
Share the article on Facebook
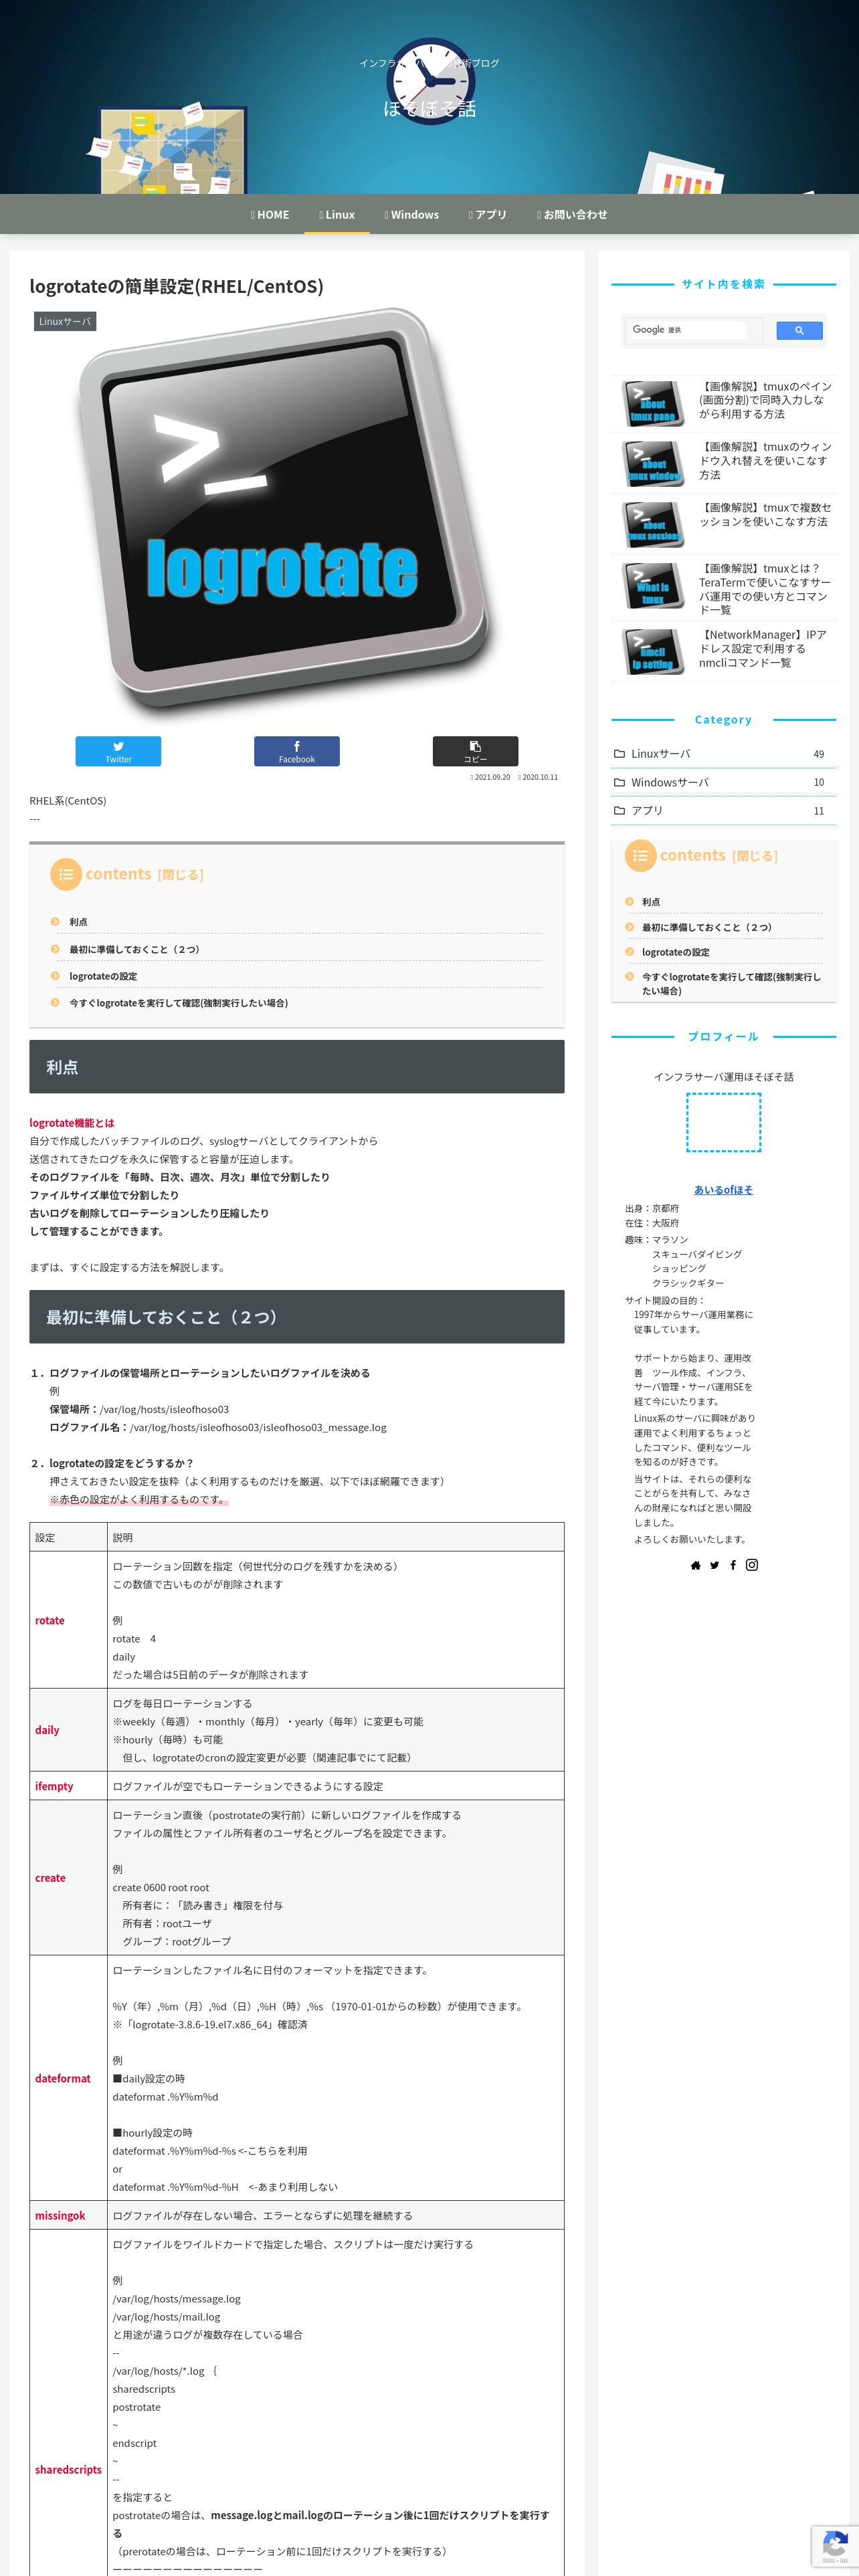click(297, 751)
